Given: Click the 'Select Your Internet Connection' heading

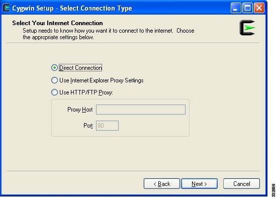Looking at the screenshot, I should point(57,23).
